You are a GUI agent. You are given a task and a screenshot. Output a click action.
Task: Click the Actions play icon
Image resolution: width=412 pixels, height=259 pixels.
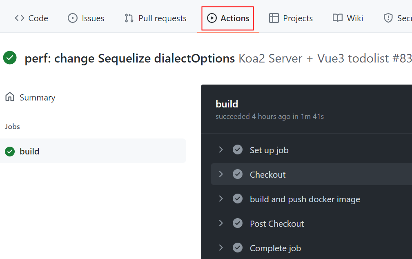point(212,18)
